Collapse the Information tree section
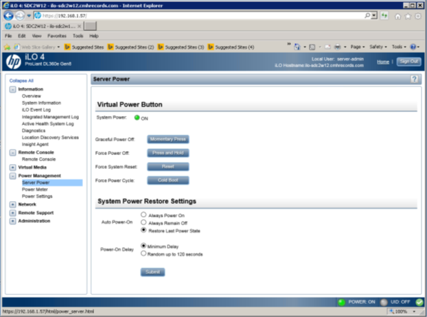This screenshot has height=317, width=427. coord(13,89)
